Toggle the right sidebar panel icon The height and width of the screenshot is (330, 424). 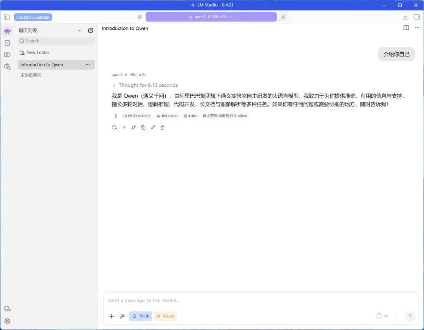[x=417, y=17]
